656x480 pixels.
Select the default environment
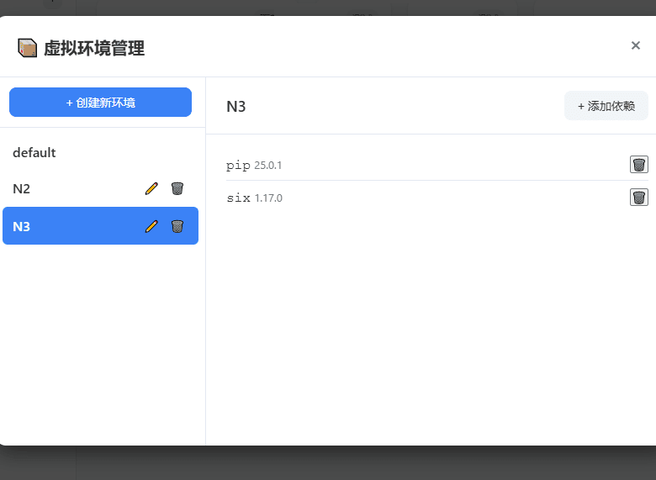34,153
